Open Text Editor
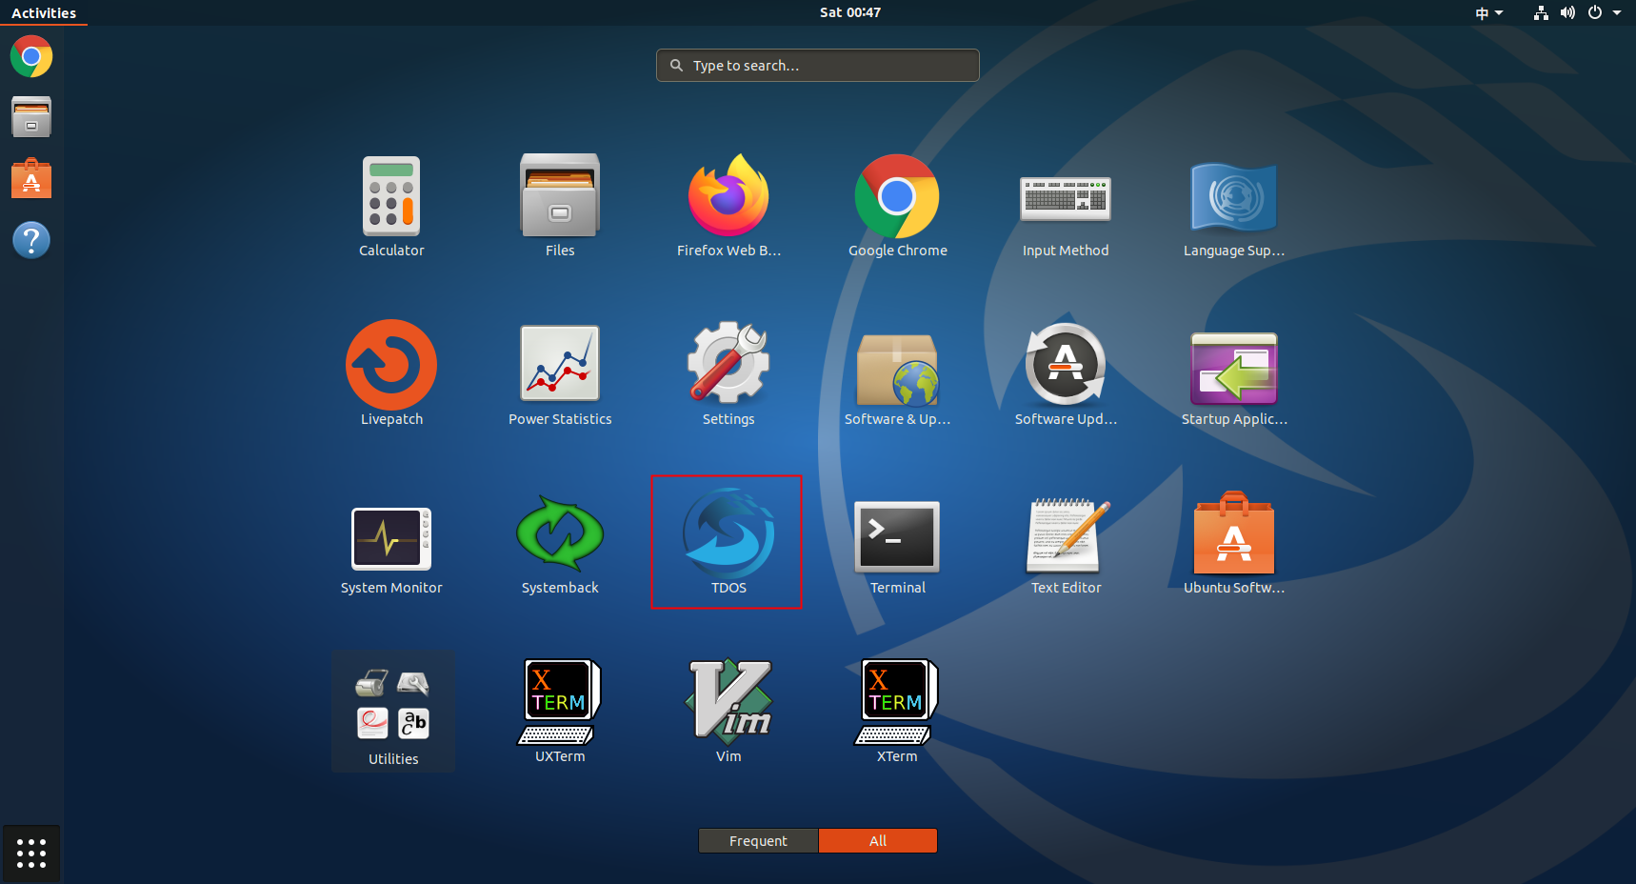Image resolution: width=1636 pixels, height=884 pixels. [x=1066, y=543]
